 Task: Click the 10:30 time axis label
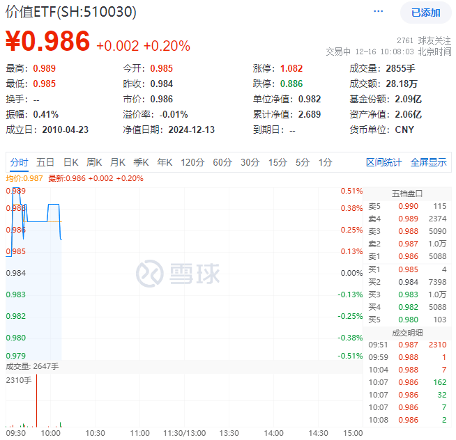point(95,433)
